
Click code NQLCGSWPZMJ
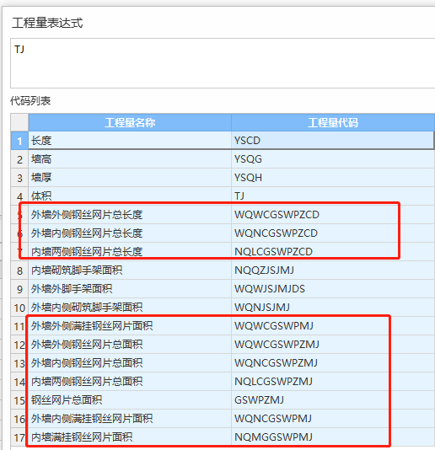273,381
